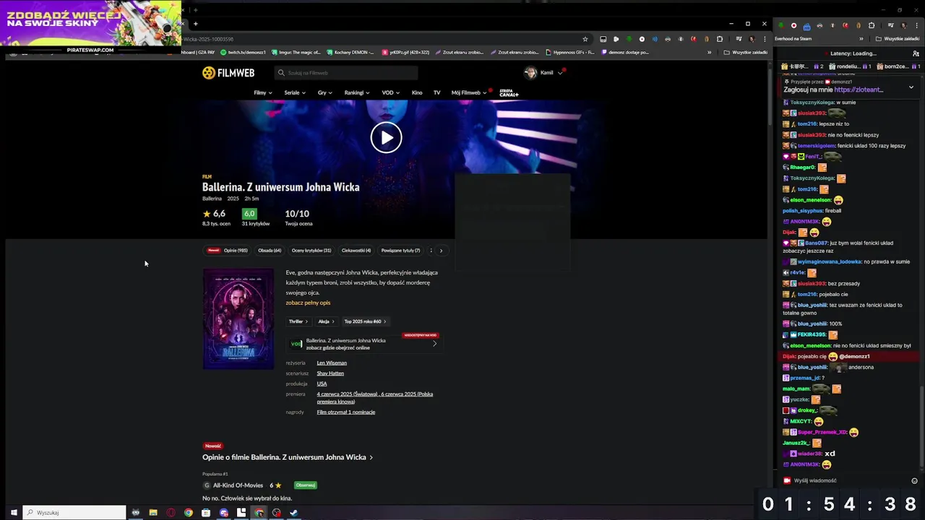The height and width of the screenshot is (520, 925).
Task: Open the zobacz pełny opis link
Action: tap(308, 303)
